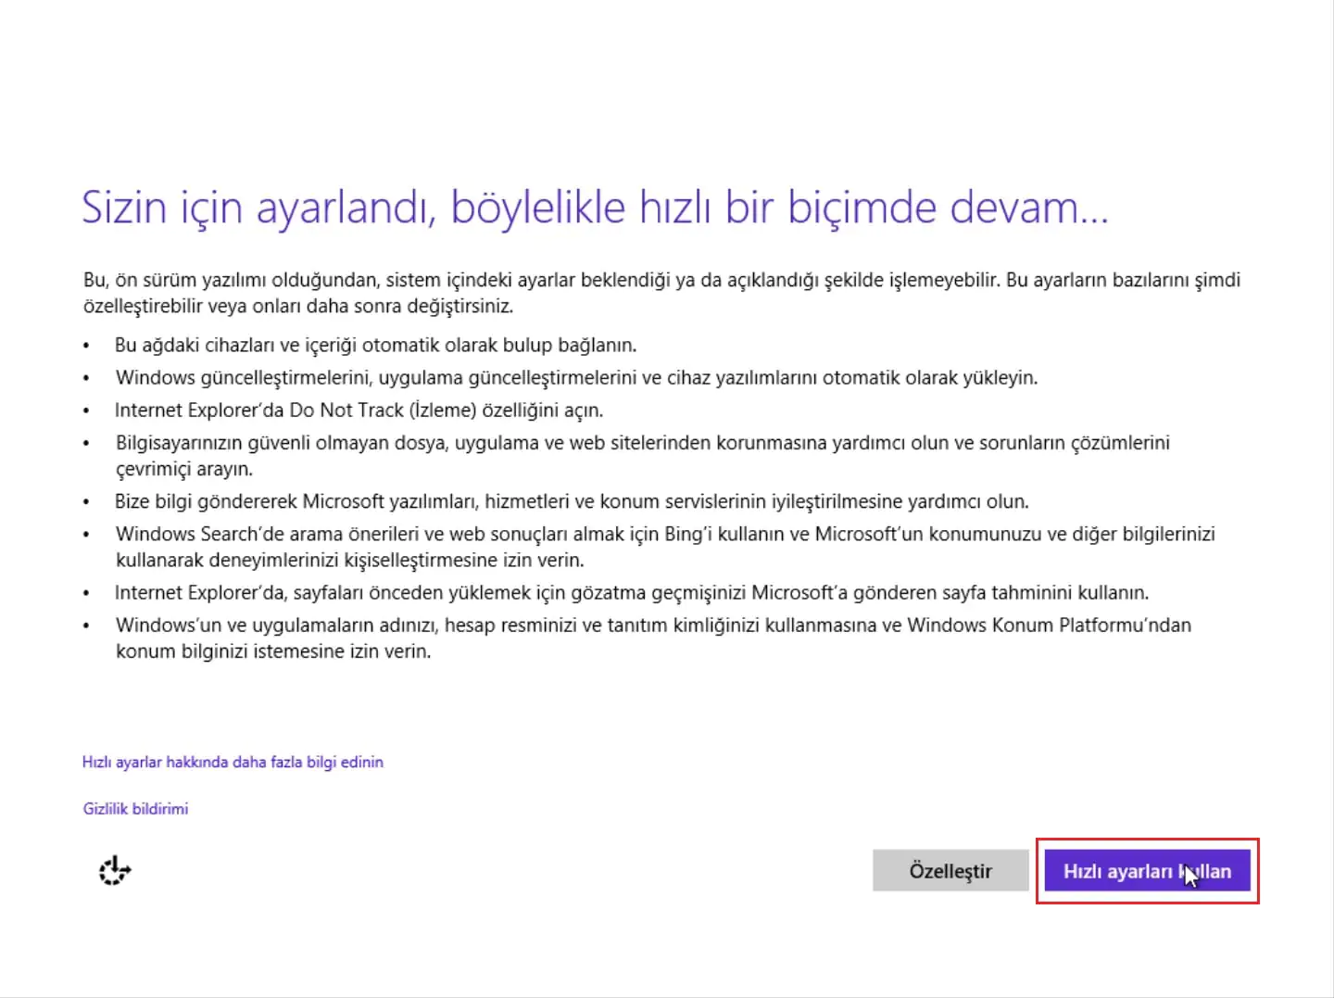
Task: Click the Windows Konum Platformu bullet item
Action: 652,625
